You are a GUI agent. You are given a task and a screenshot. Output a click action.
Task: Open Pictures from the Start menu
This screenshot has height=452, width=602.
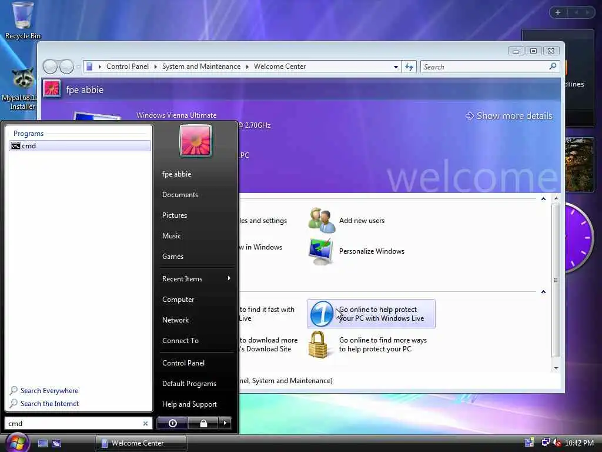pos(174,215)
